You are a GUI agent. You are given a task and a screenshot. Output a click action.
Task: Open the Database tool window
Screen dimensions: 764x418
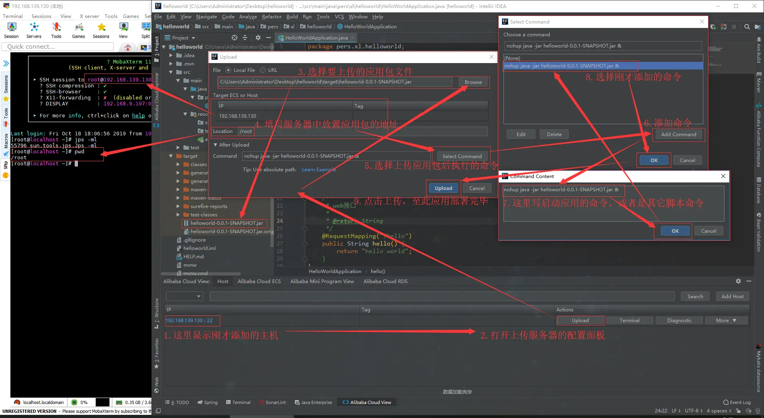coord(758,191)
